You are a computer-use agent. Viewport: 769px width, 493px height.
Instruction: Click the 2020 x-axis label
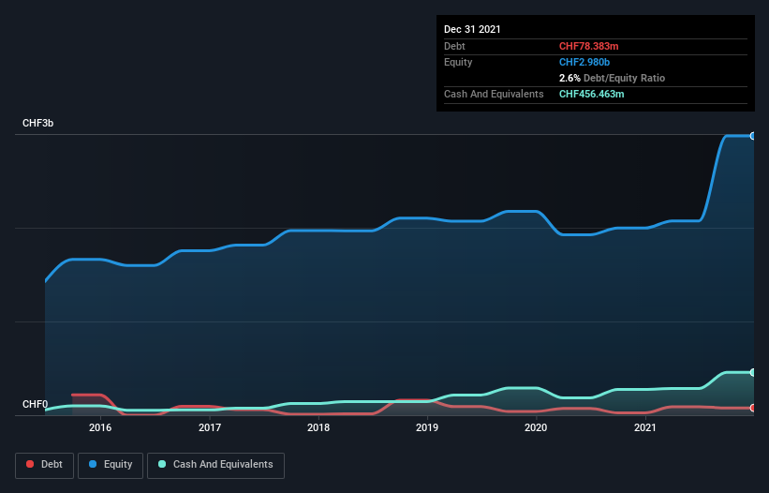point(536,427)
